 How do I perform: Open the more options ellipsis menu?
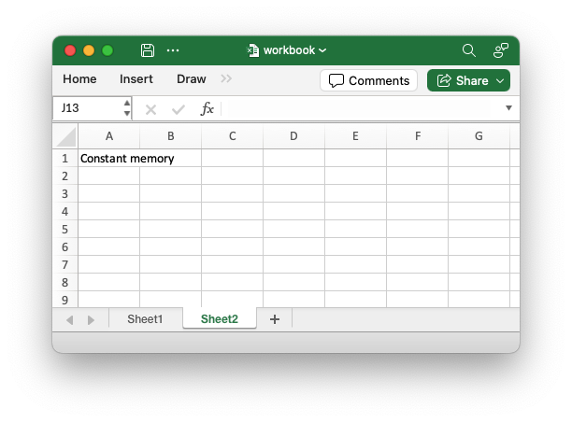(173, 50)
